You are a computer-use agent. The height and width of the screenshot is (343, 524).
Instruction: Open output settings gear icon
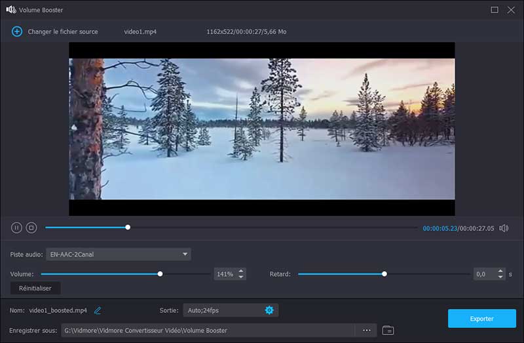click(269, 310)
